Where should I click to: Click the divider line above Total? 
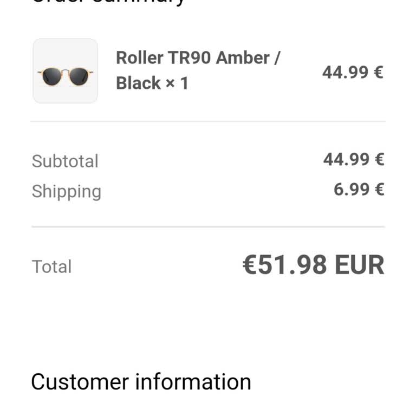pyautogui.click(x=208, y=227)
